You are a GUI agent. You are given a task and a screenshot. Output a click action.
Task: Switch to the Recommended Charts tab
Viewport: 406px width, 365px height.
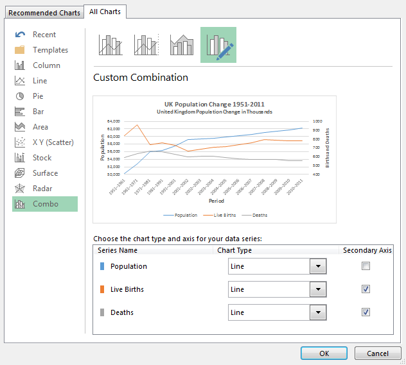coord(44,13)
